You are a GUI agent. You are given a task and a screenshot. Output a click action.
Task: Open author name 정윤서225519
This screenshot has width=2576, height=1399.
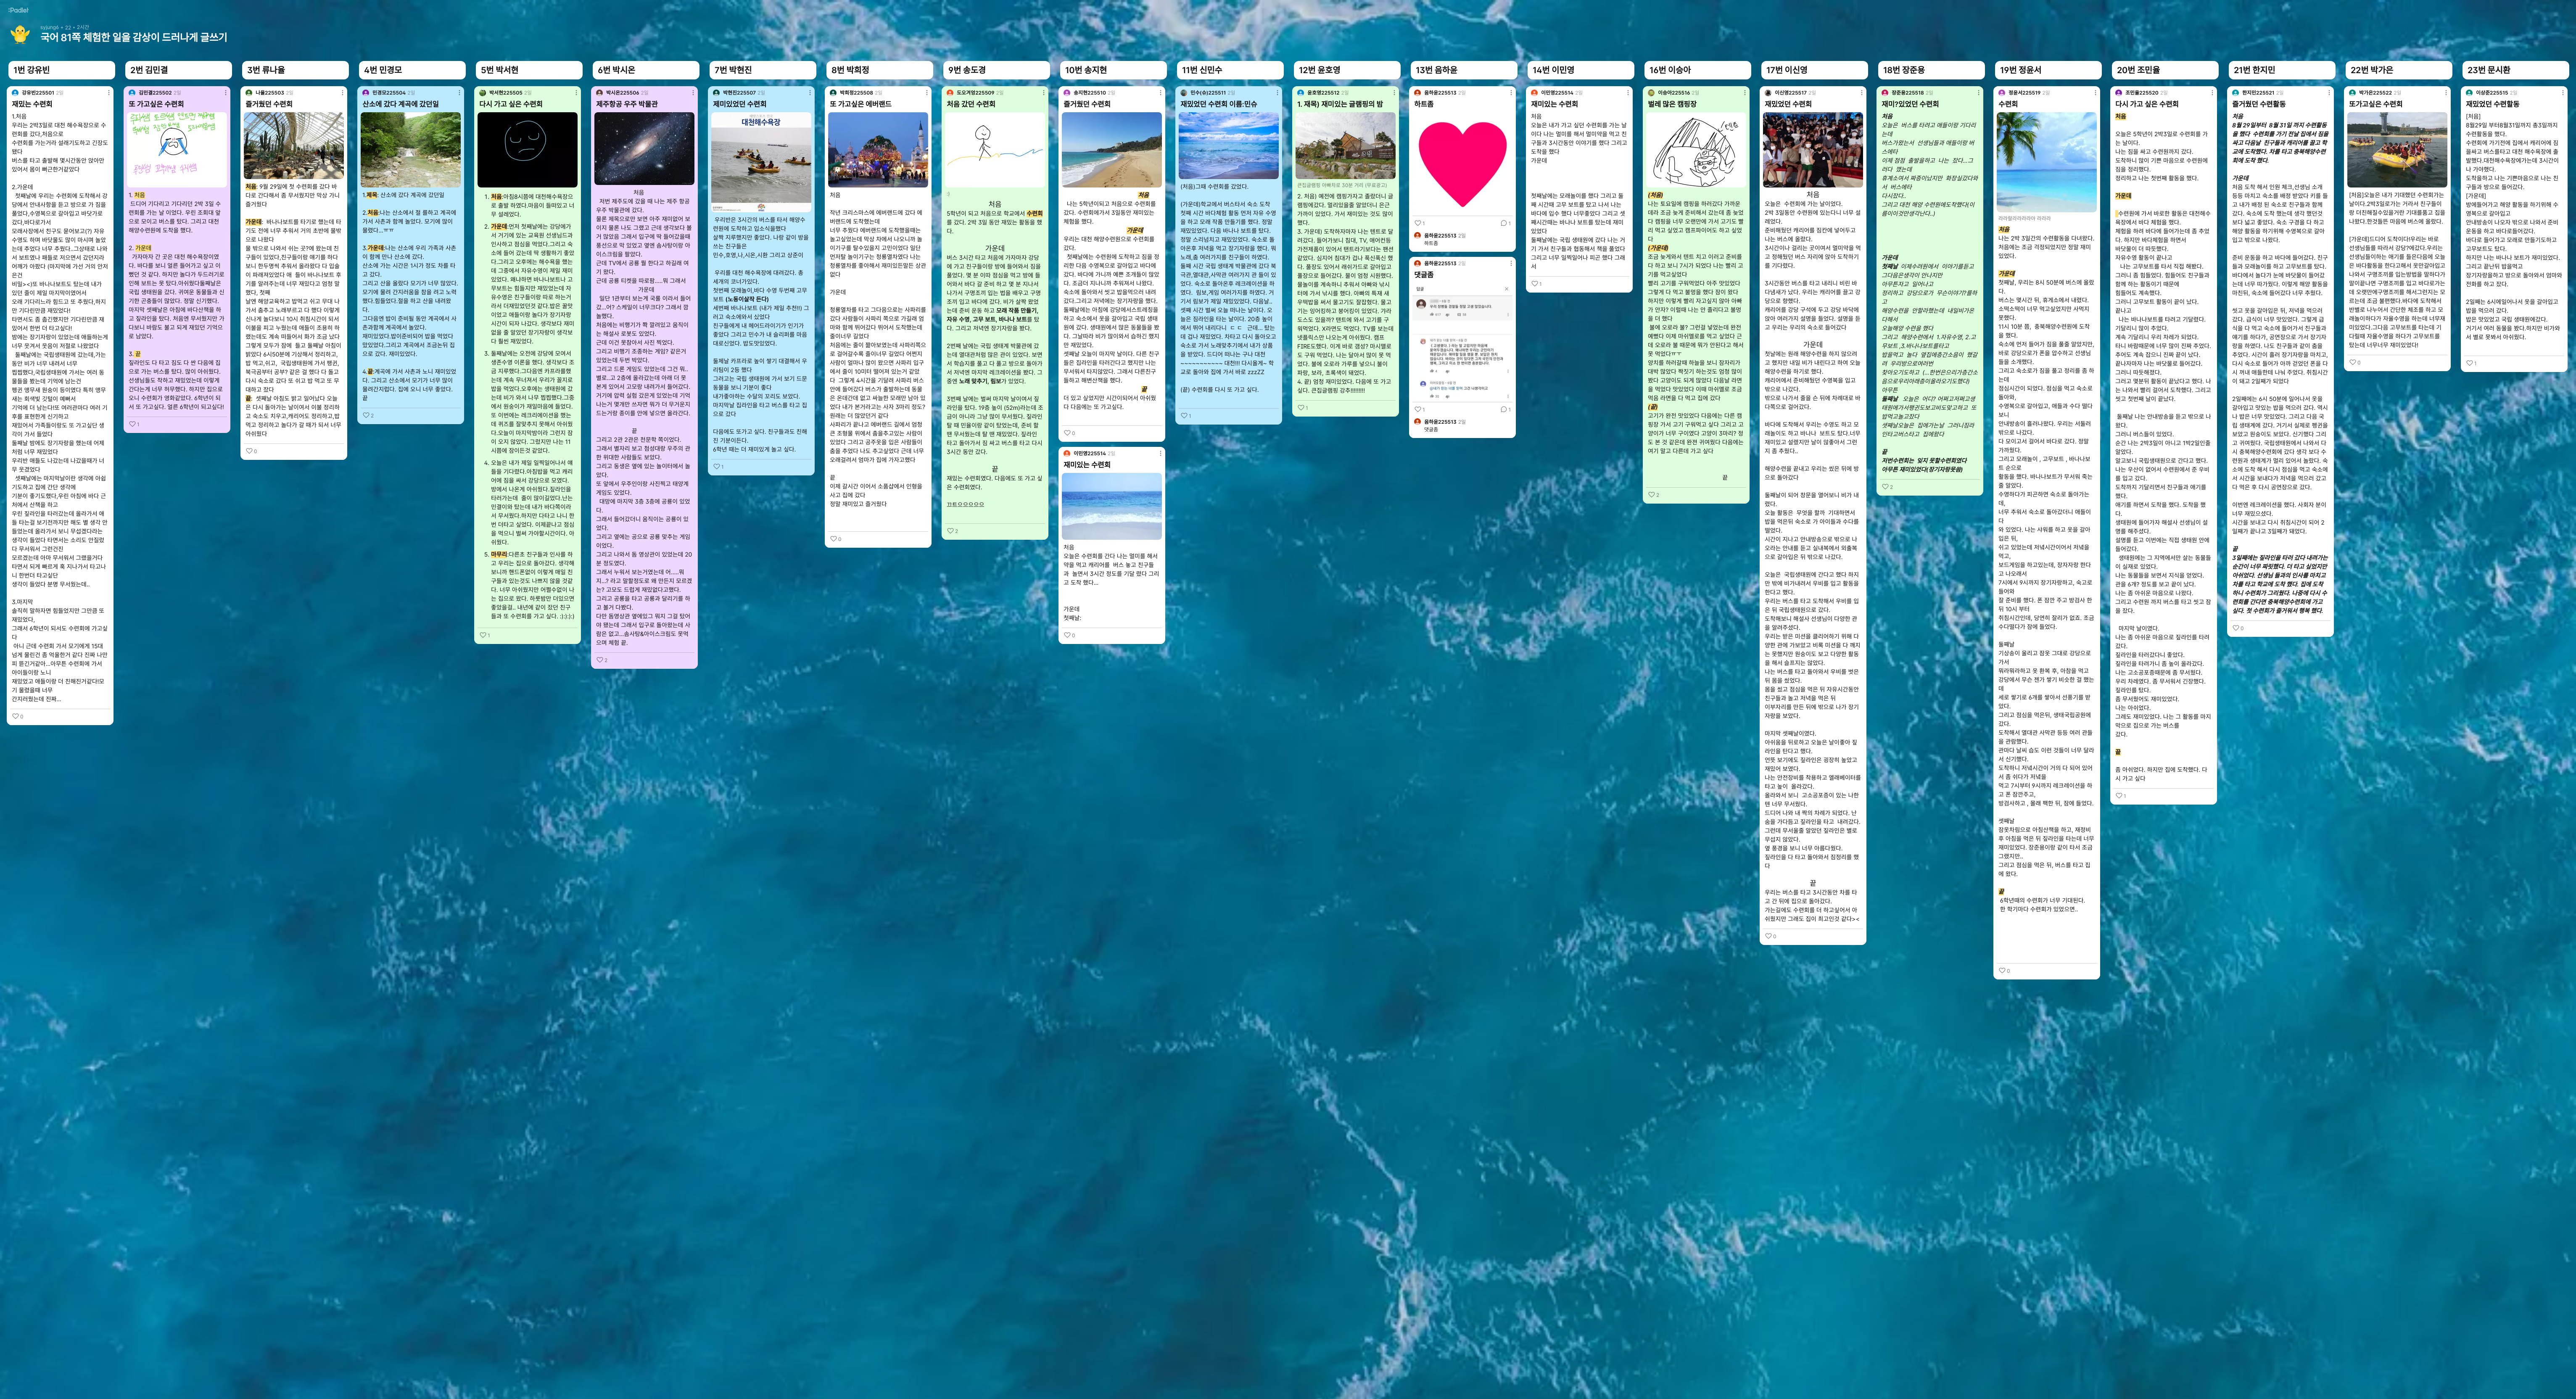2024,93
